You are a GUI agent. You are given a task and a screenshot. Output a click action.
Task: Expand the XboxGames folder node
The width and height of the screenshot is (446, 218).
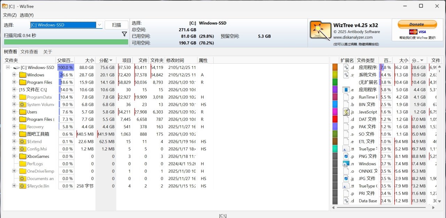[x=14, y=156]
